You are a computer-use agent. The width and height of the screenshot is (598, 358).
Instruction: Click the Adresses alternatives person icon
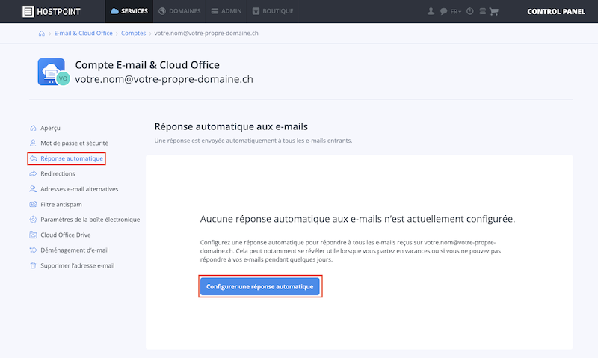coord(33,189)
